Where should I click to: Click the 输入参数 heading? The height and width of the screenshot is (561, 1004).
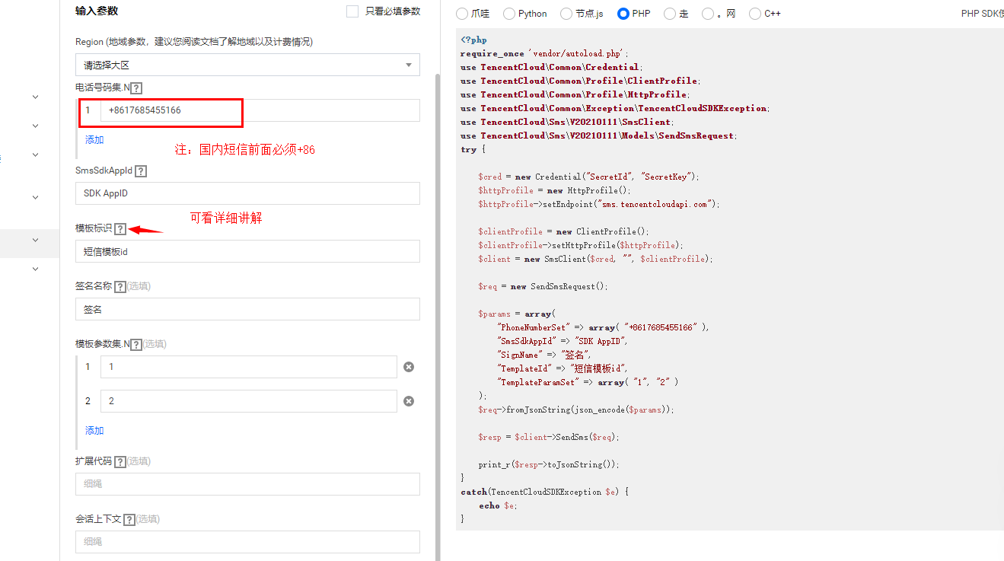click(97, 11)
